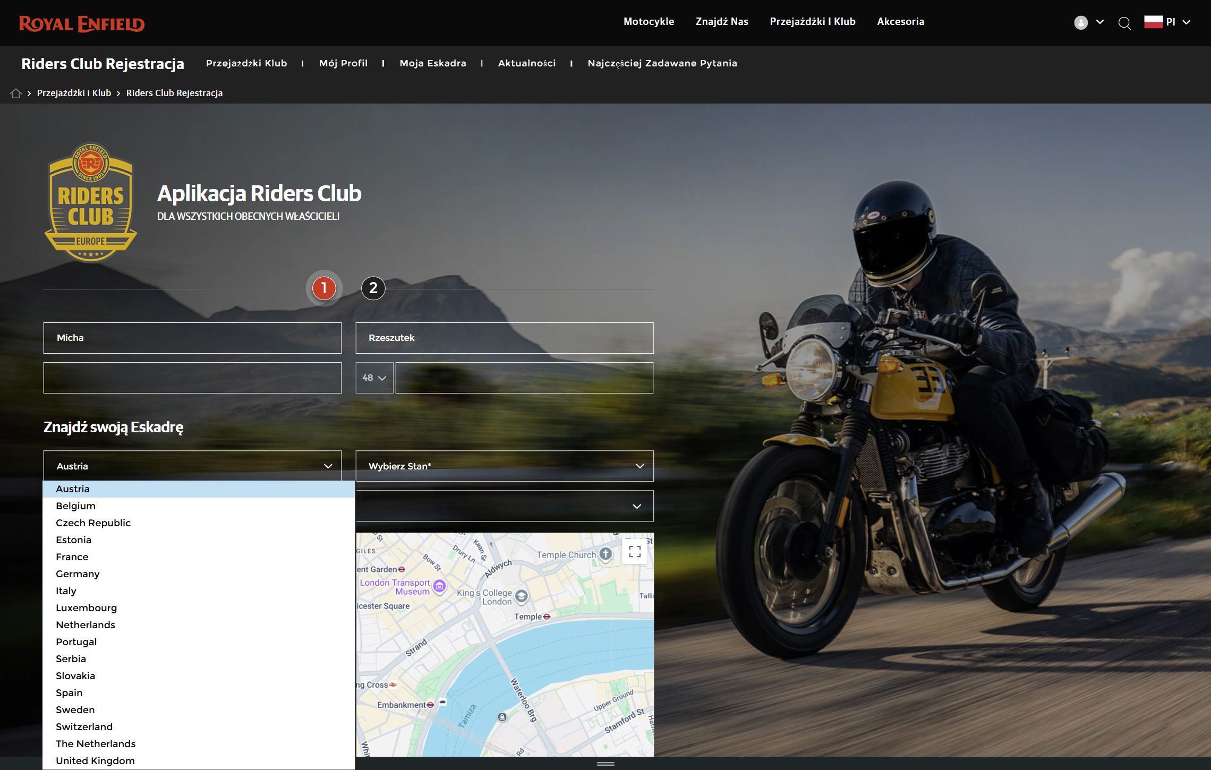Screen dimensions: 1211x770
Task: Open Moja Eskadra tab
Action: 433,63
